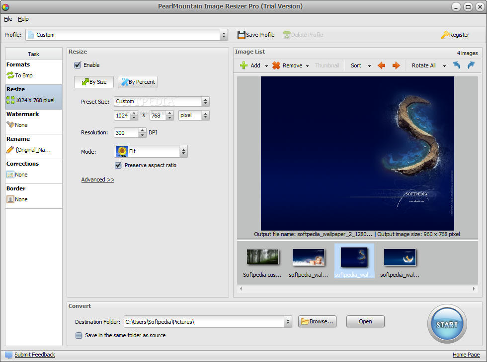Select the highlighted S-island thumbnail
The height and width of the screenshot is (362, 487).
pos(354,257)
